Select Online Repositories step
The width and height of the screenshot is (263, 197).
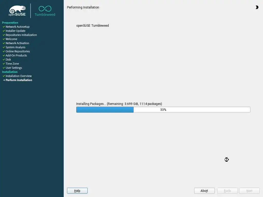point(18,51)
